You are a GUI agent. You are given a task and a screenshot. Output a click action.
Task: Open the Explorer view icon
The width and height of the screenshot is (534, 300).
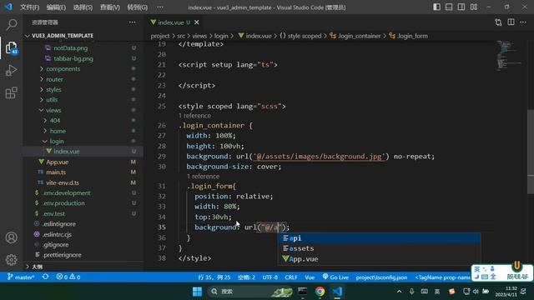12,47
